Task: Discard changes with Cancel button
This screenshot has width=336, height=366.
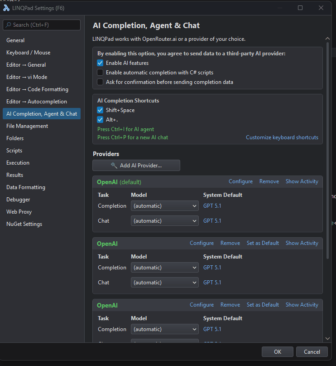Action: tap(312, 352)
